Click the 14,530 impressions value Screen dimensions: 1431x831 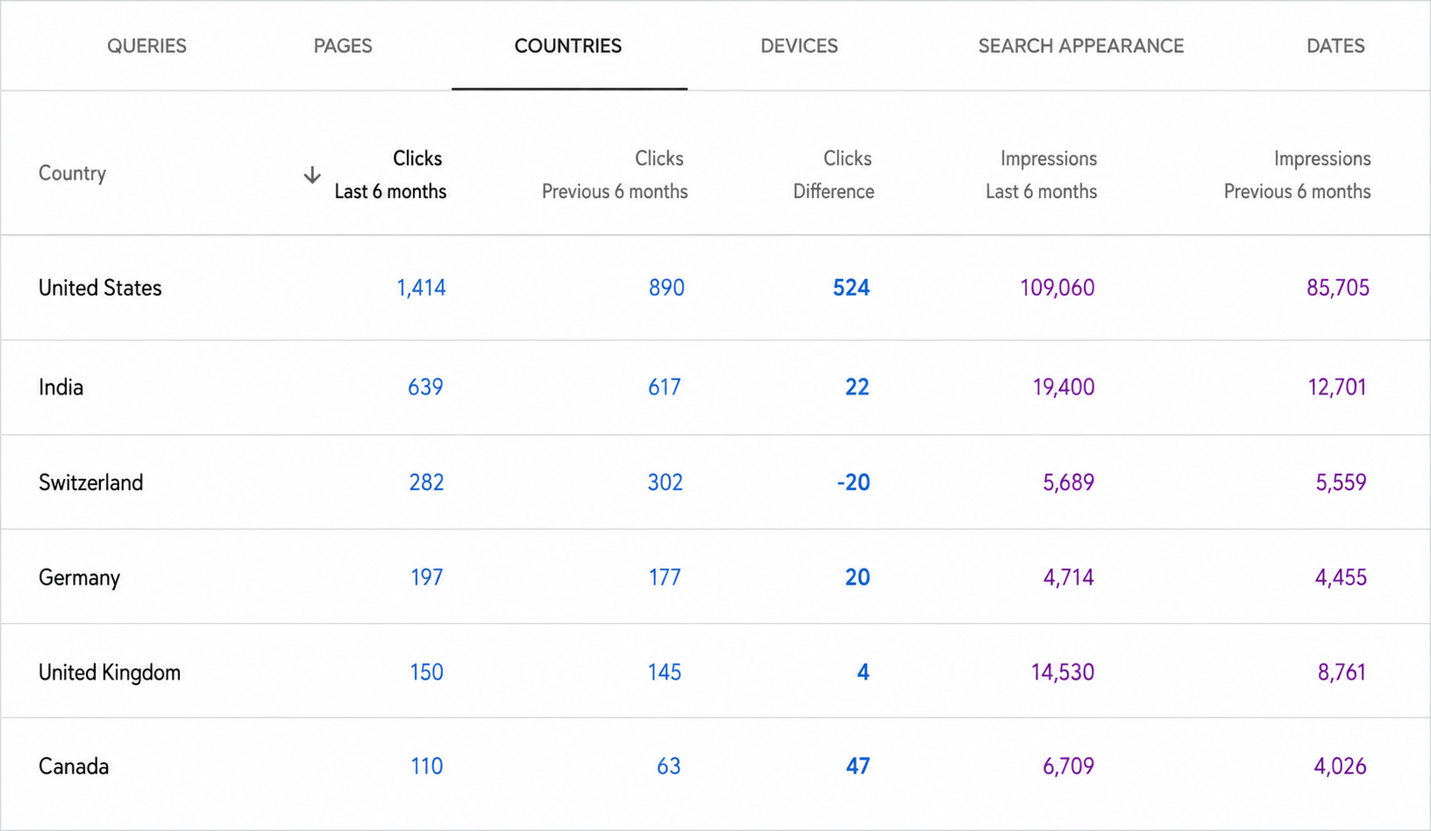click(x=1062, y=672)
